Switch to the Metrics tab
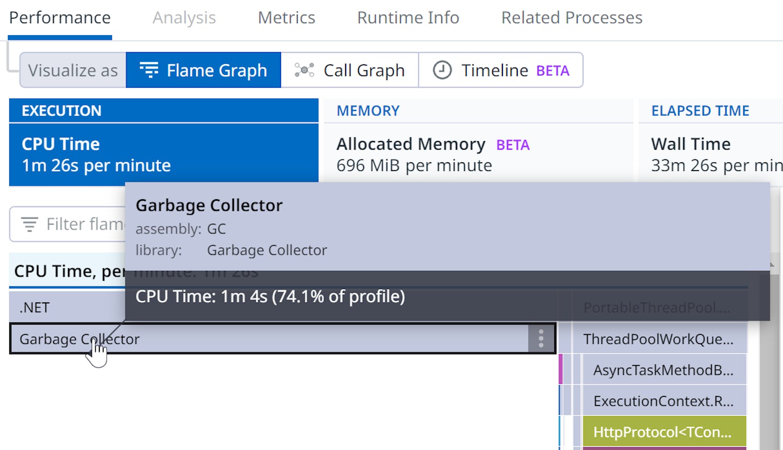Image resolution: width=783 pixels, height=450 pixels. pos(286,18)
